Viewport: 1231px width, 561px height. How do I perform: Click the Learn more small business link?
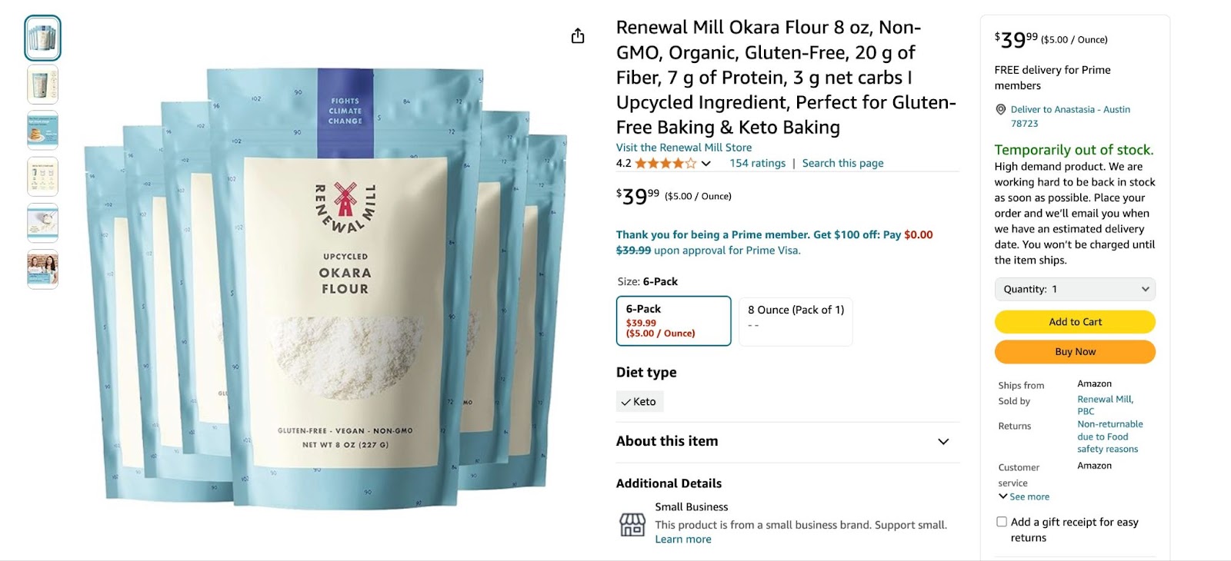pos(683,539)
